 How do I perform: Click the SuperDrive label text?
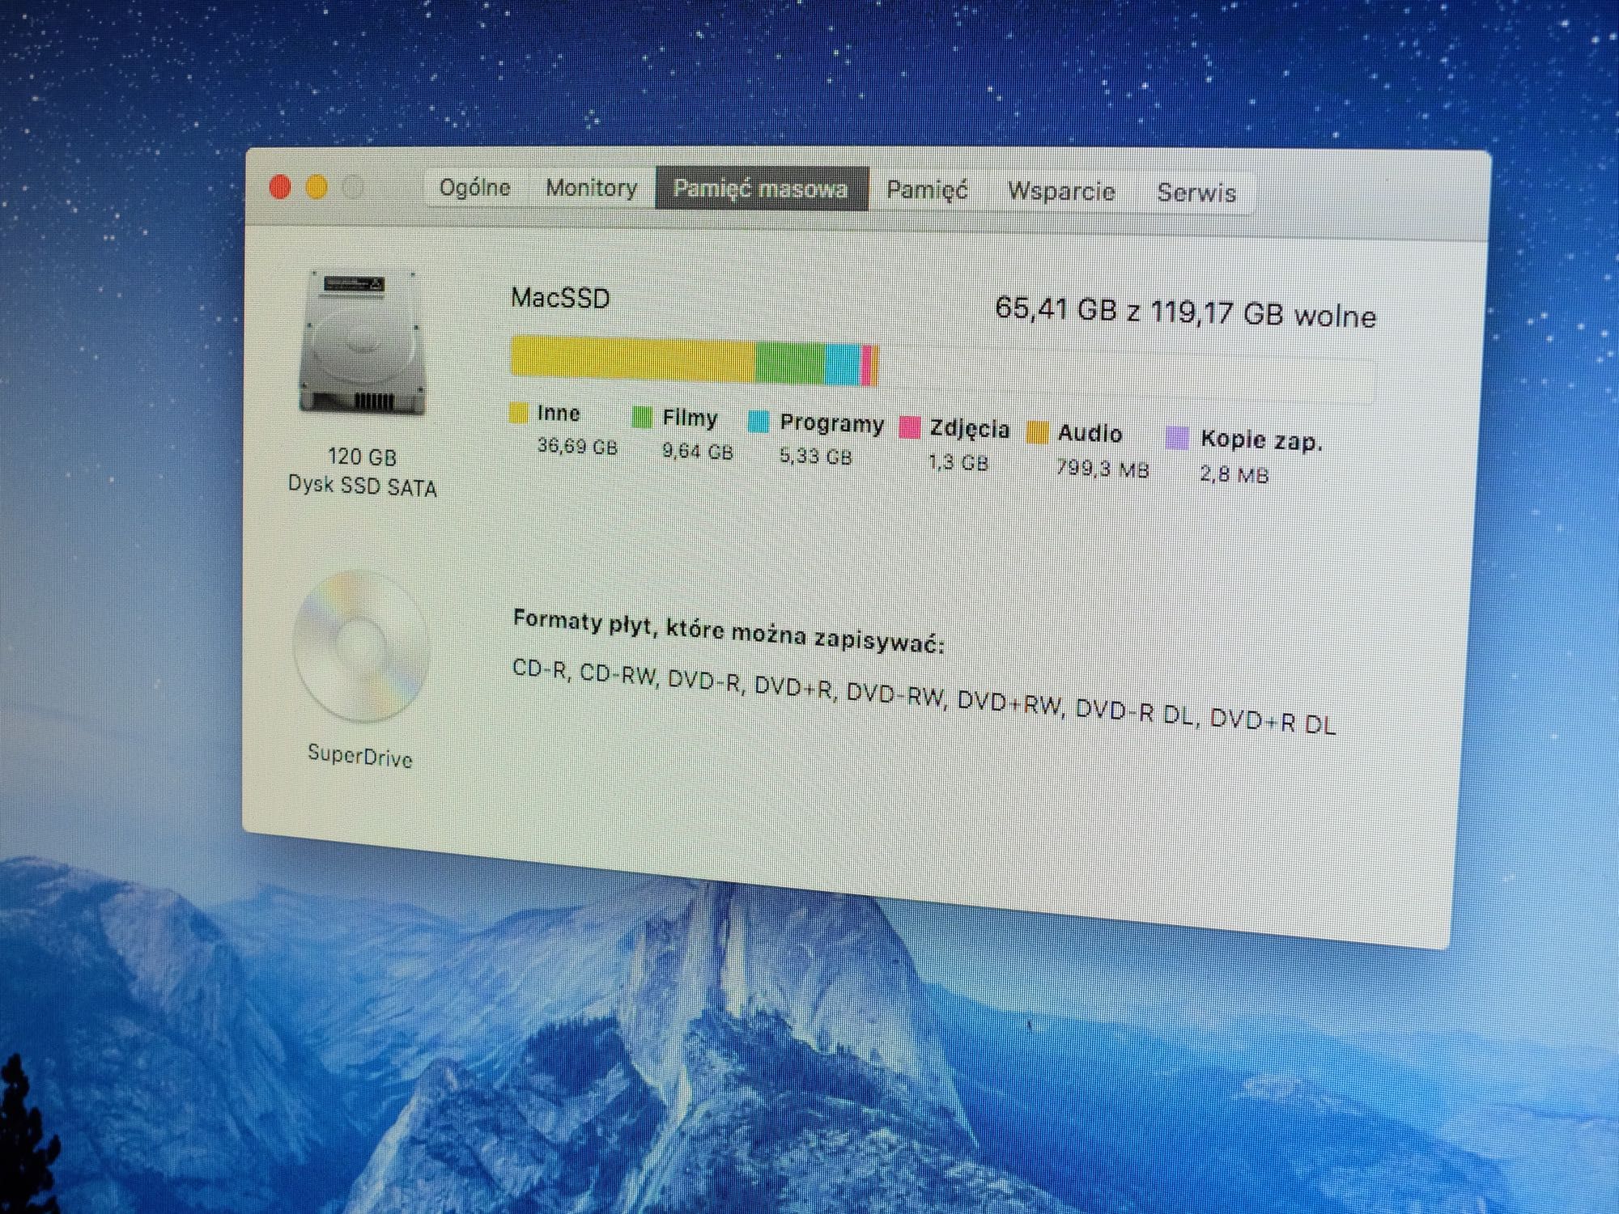click(x=360, y=755)
